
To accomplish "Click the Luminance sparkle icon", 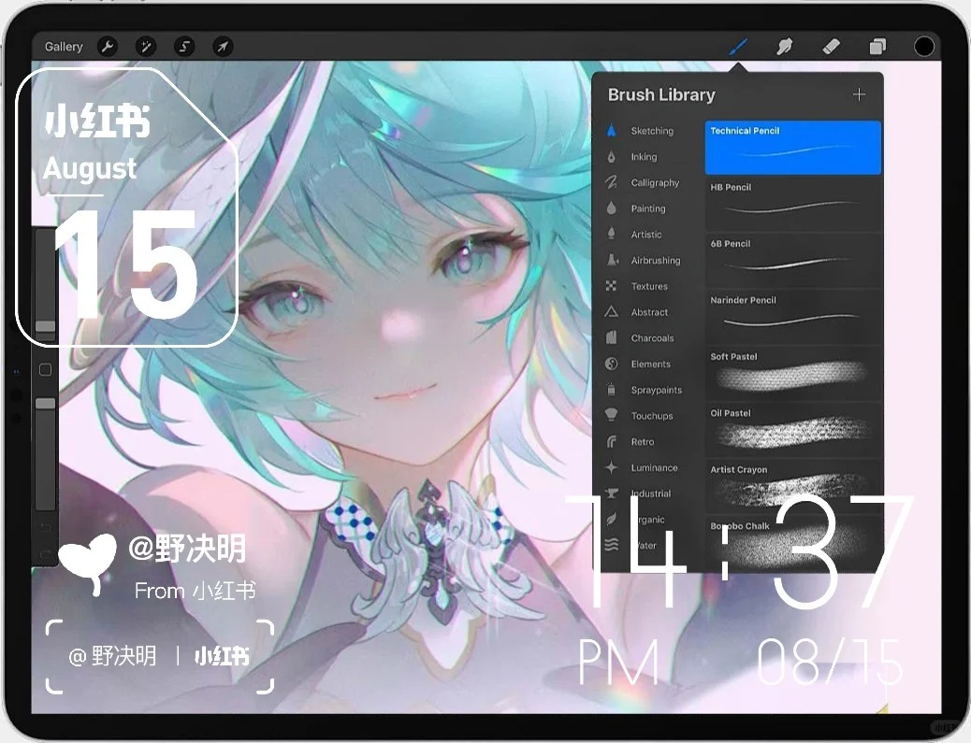I will [611, 467].
